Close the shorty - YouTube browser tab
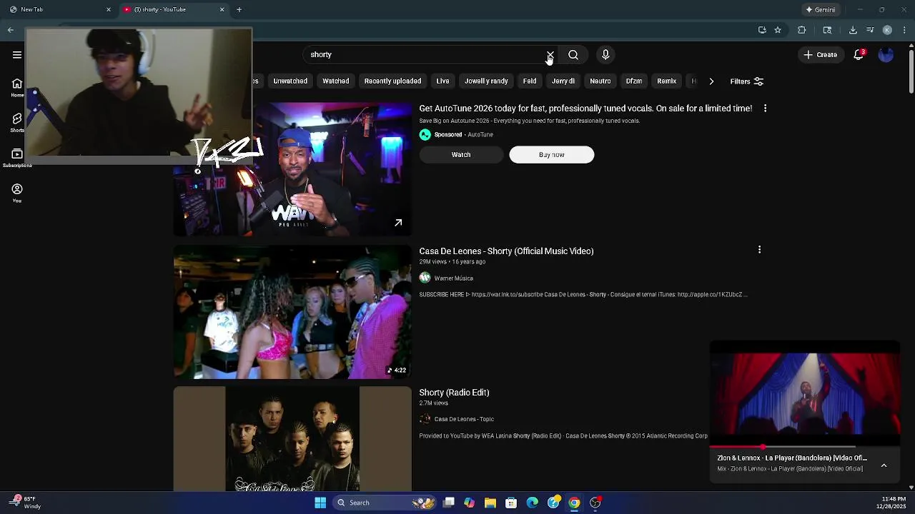915x514 pixels. point(222,9)
